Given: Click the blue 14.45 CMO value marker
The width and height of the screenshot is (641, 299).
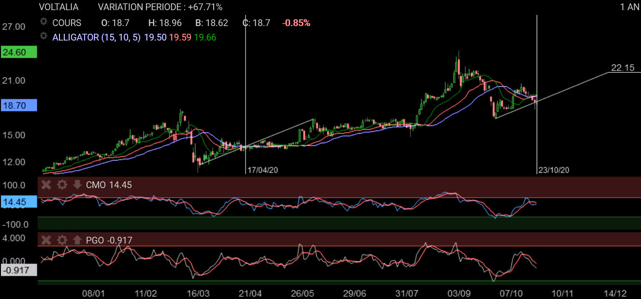Looking at the screenshot, I should coord(18,202).
